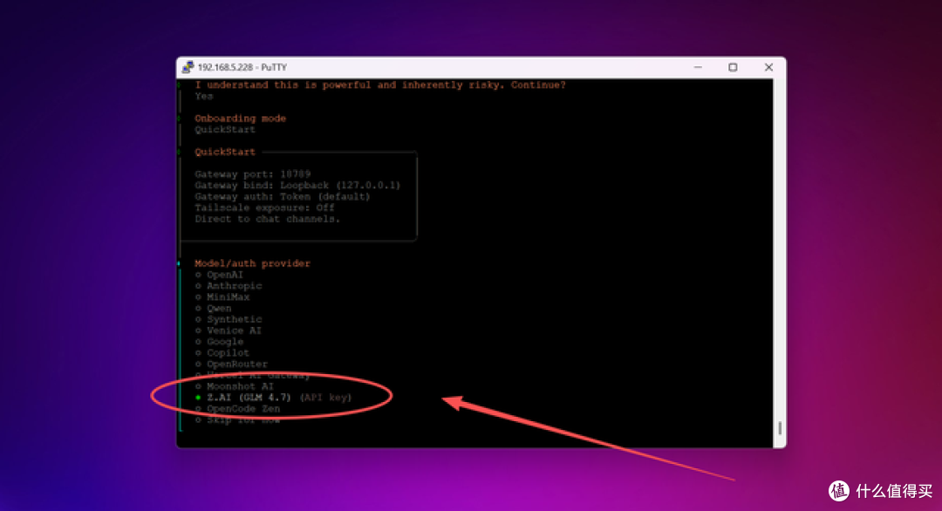Select the Anthropic provider option
This screenshot has height=511, width=942.
pos(229,286)
